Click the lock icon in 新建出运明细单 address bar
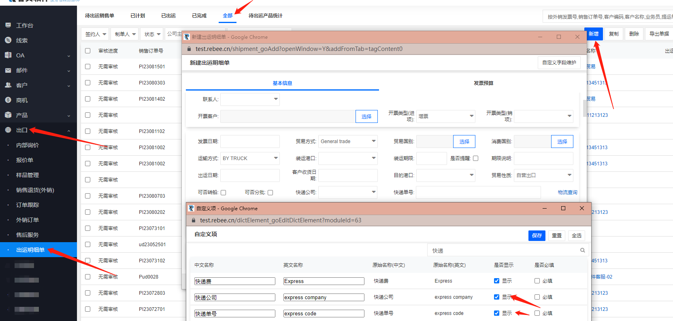Viewport: 673px width, 321px height. pos(189,49)
